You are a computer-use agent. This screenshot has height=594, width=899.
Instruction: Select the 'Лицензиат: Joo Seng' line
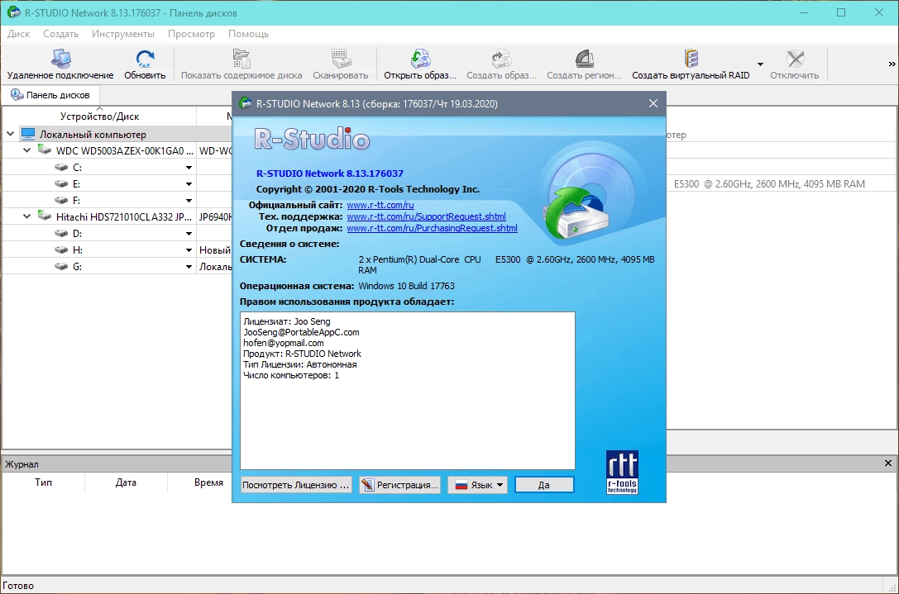pos(287,321)
